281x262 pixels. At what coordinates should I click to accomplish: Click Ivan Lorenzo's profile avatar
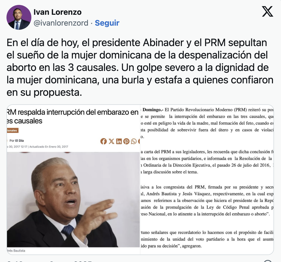(19, 17)
